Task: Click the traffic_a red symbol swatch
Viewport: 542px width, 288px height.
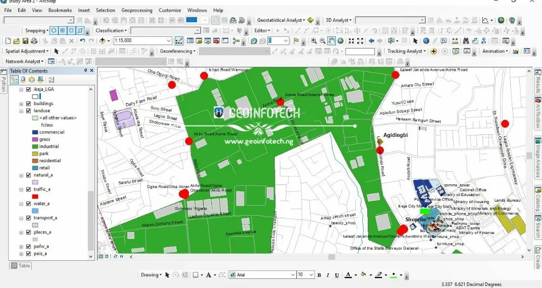Action: tap(35, 197)
